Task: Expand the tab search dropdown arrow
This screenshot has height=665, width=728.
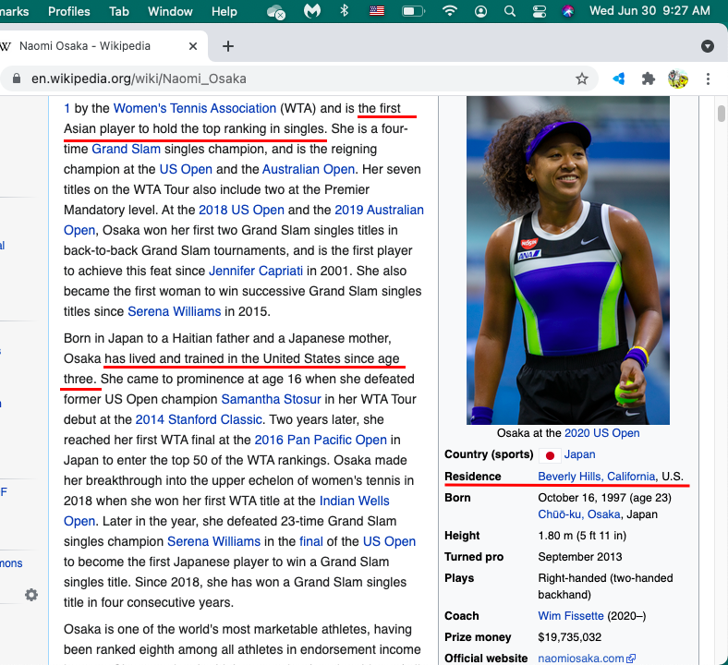Action: 708,46
